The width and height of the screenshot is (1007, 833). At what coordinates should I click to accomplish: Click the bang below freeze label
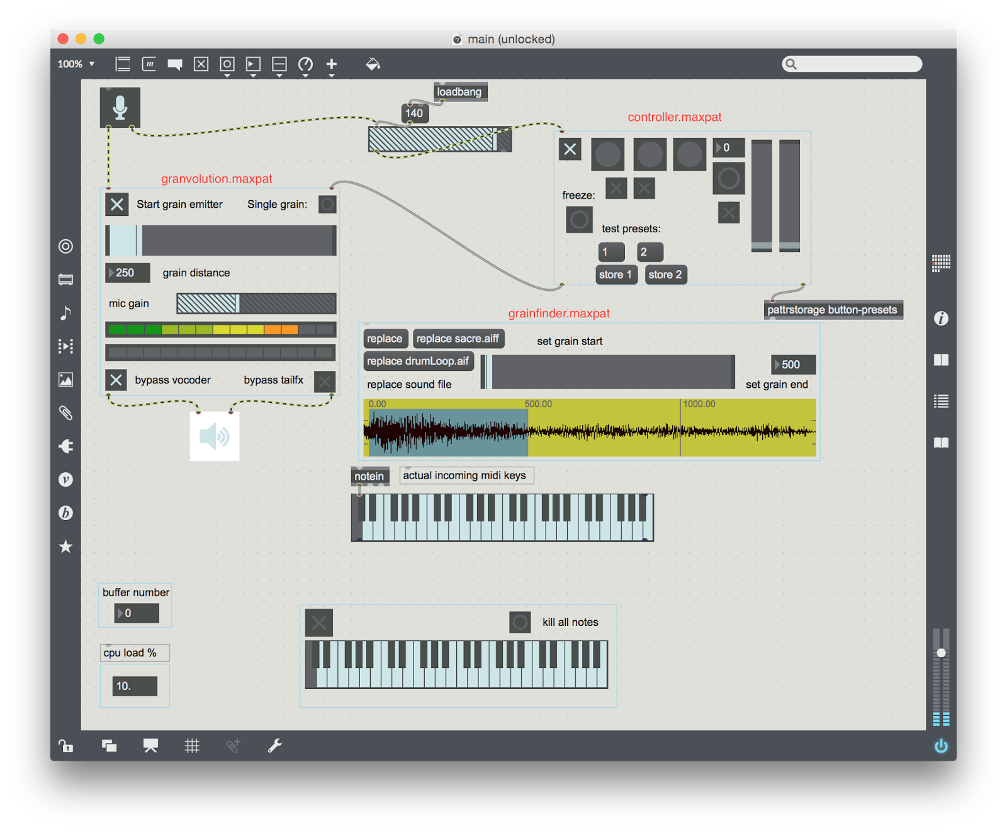click(579, 220)
